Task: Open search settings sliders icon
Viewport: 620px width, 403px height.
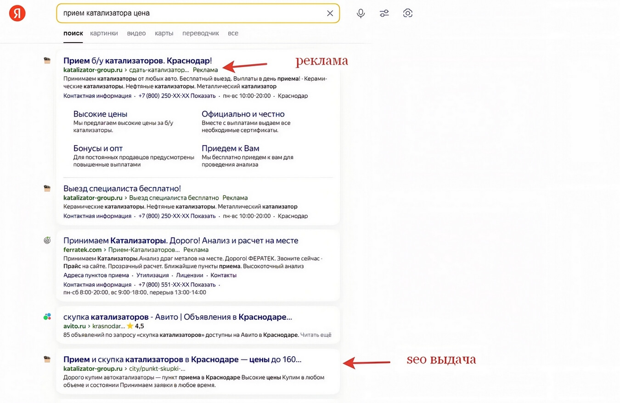Action: click(384, 13)
